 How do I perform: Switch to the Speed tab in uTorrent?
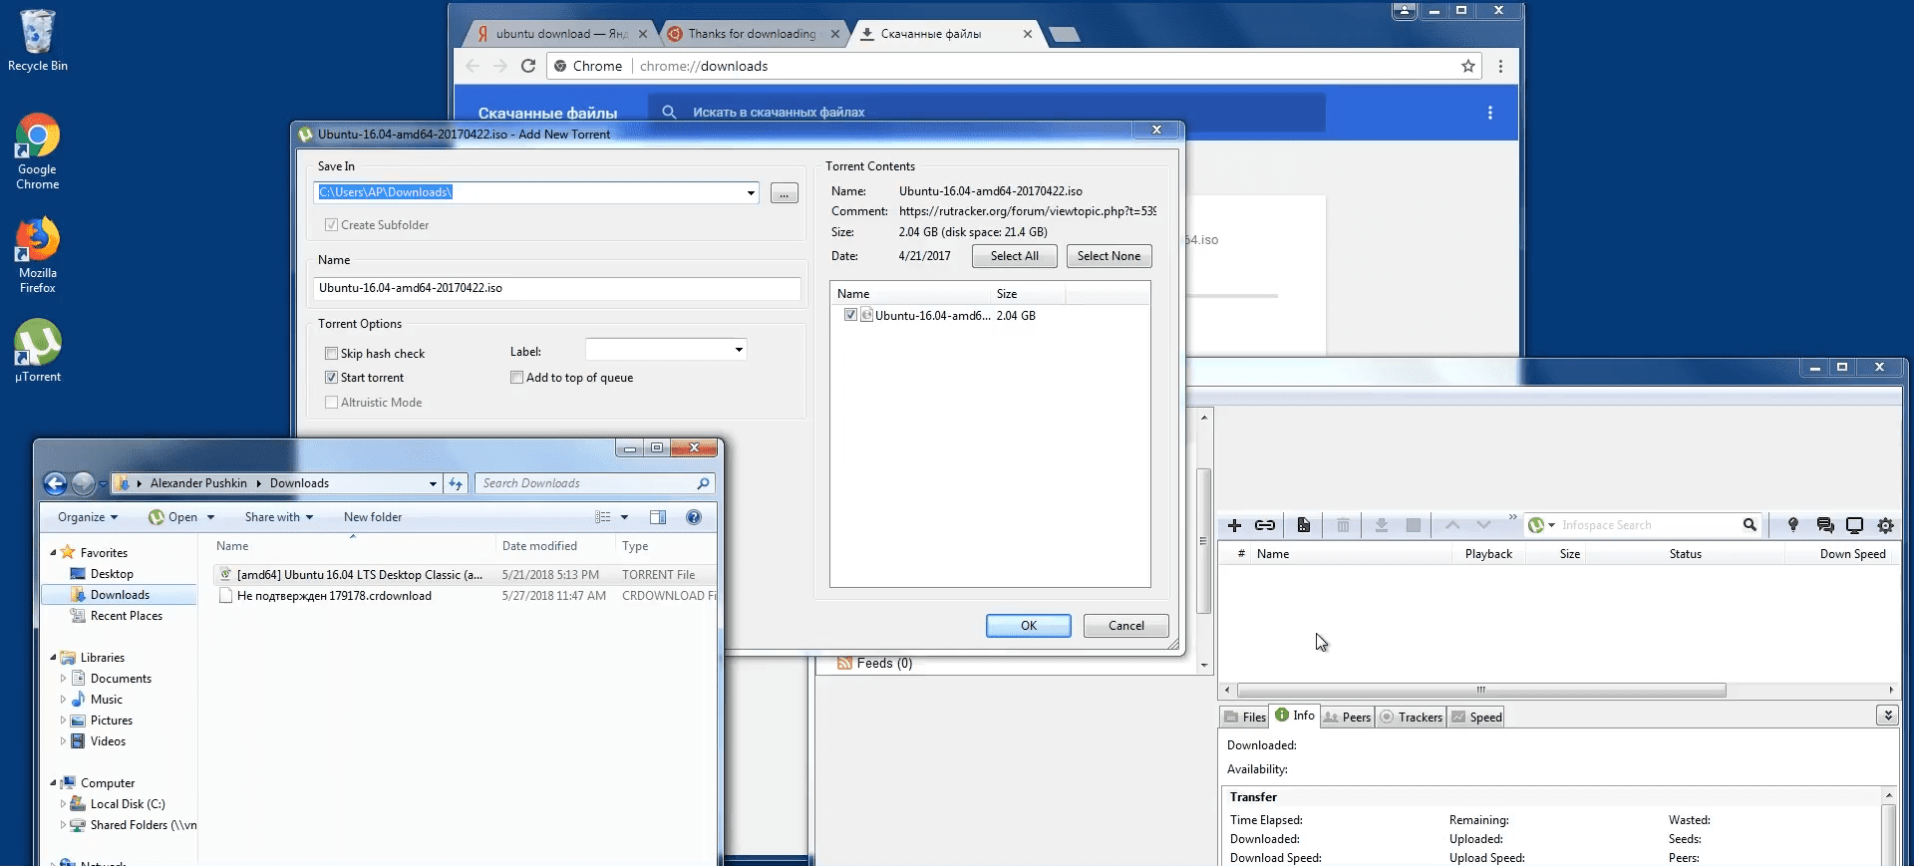1476,718
